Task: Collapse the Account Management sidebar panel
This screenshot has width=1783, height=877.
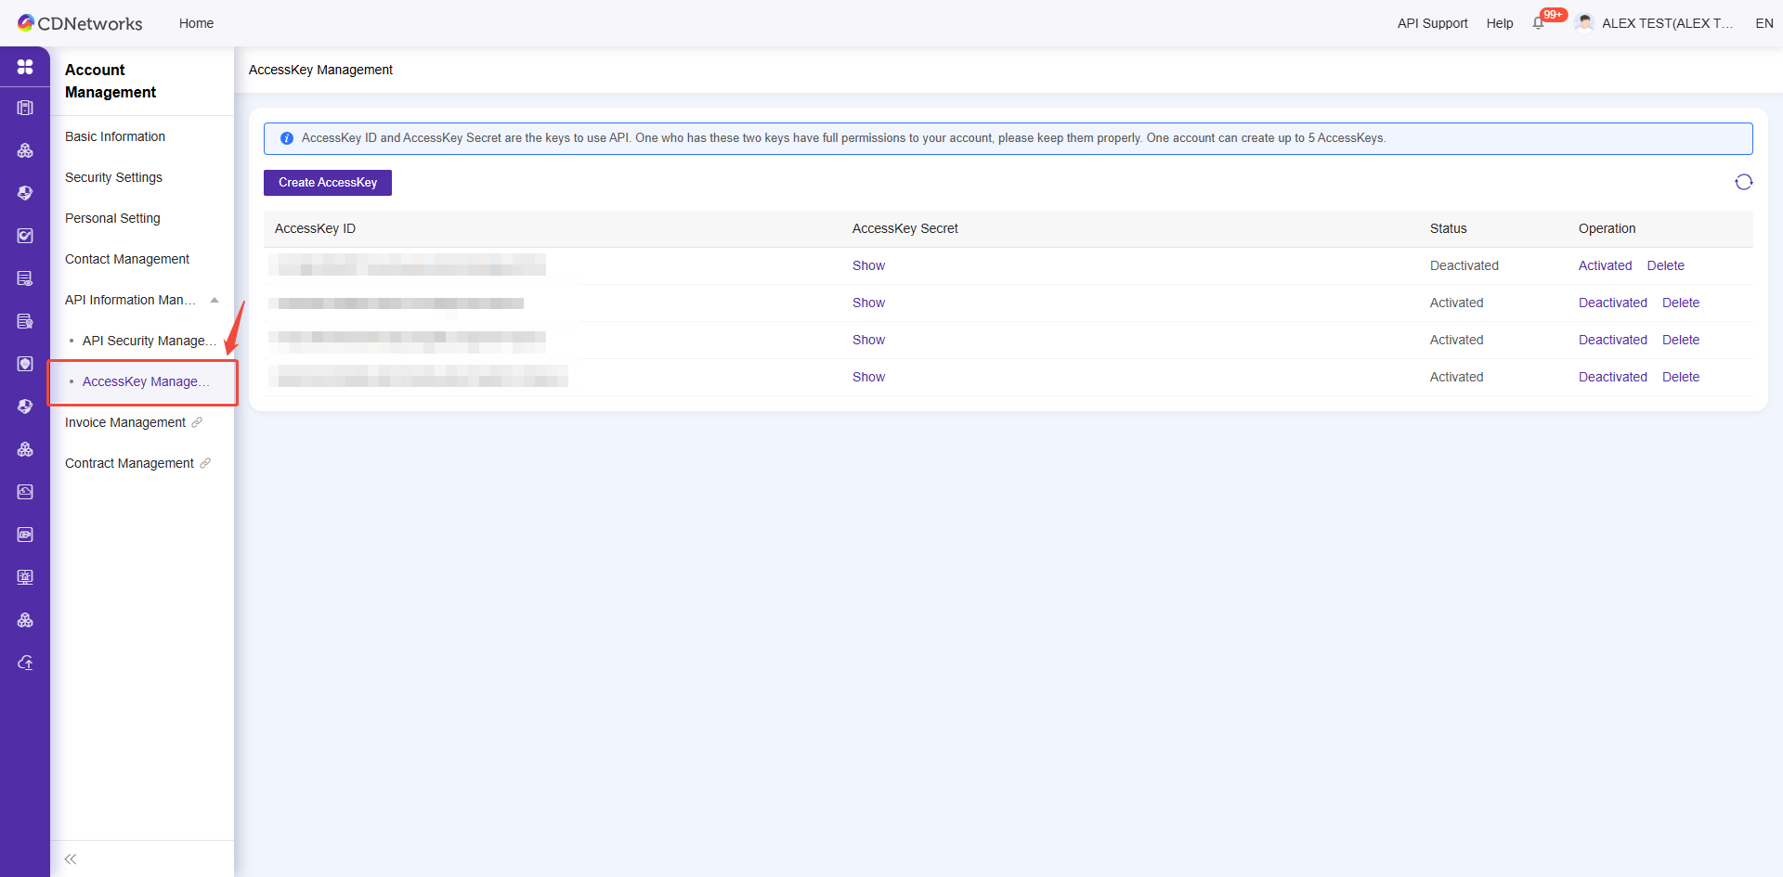Action: point(70,858)
